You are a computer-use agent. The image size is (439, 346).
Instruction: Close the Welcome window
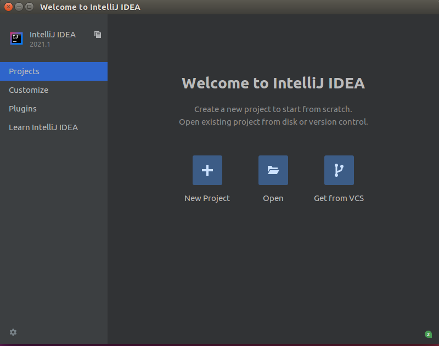(x=8, y=7)
